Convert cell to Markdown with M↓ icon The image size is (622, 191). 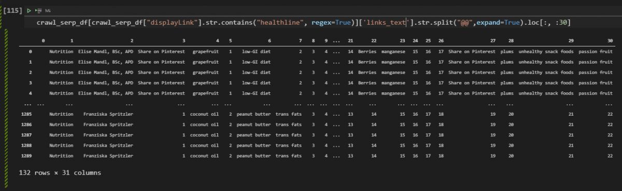(x=48, y=10)
